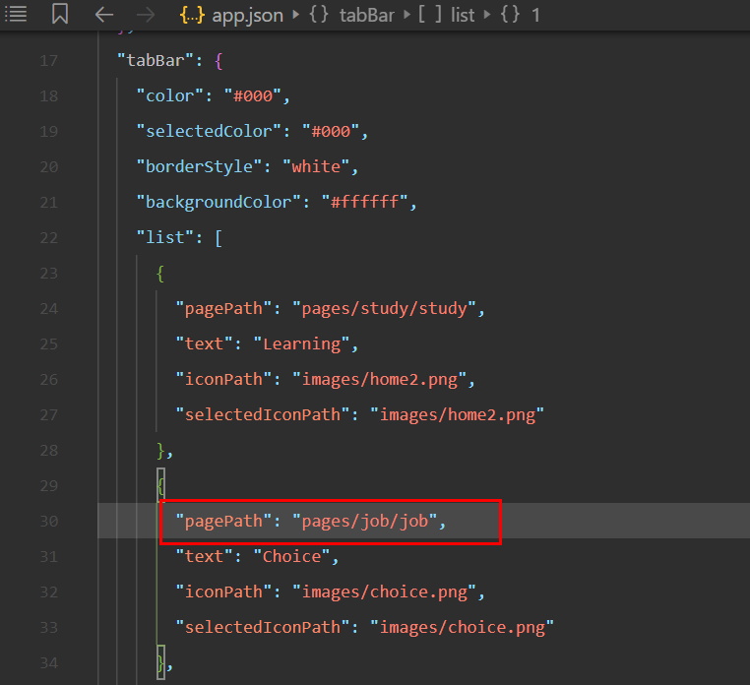Click the tabBar breadcrumb
This screenshot has width=750, height=685.
click(x=366, y=16)
